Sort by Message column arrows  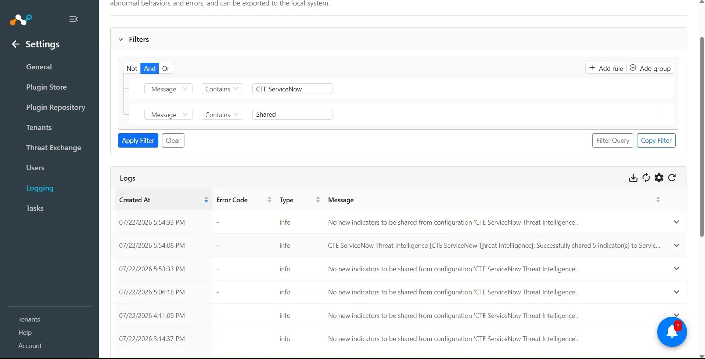[658, 200]
